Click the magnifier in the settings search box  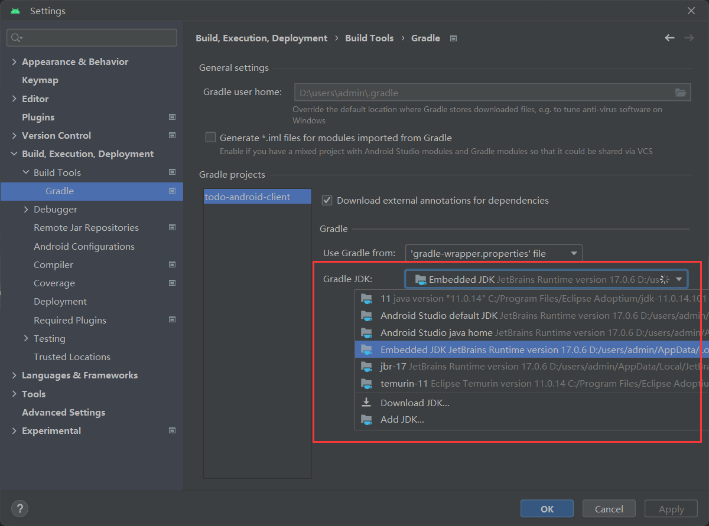[16, 37]
